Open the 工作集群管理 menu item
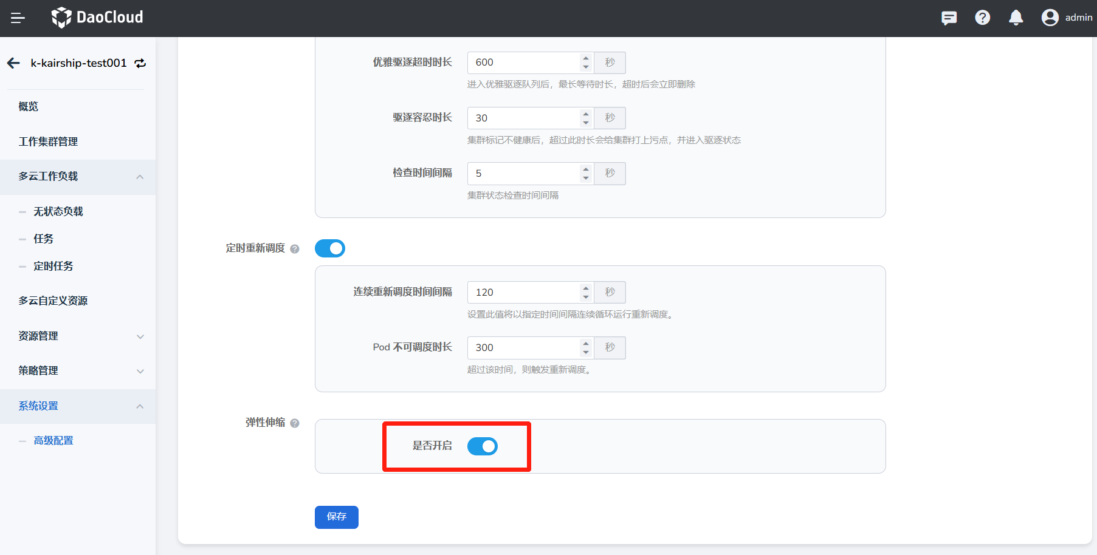The height and width of the screenshot is (555, 1097). pos(48,141)
